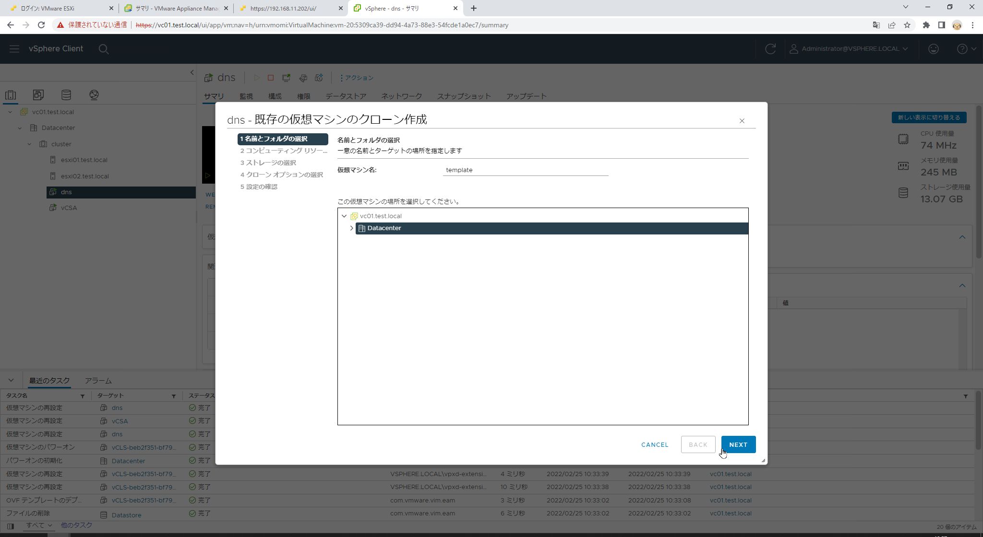Viewport: 983px width, 537px height.
Task: Click 新しい表示に切り替える button
Action: click(929, 117)
